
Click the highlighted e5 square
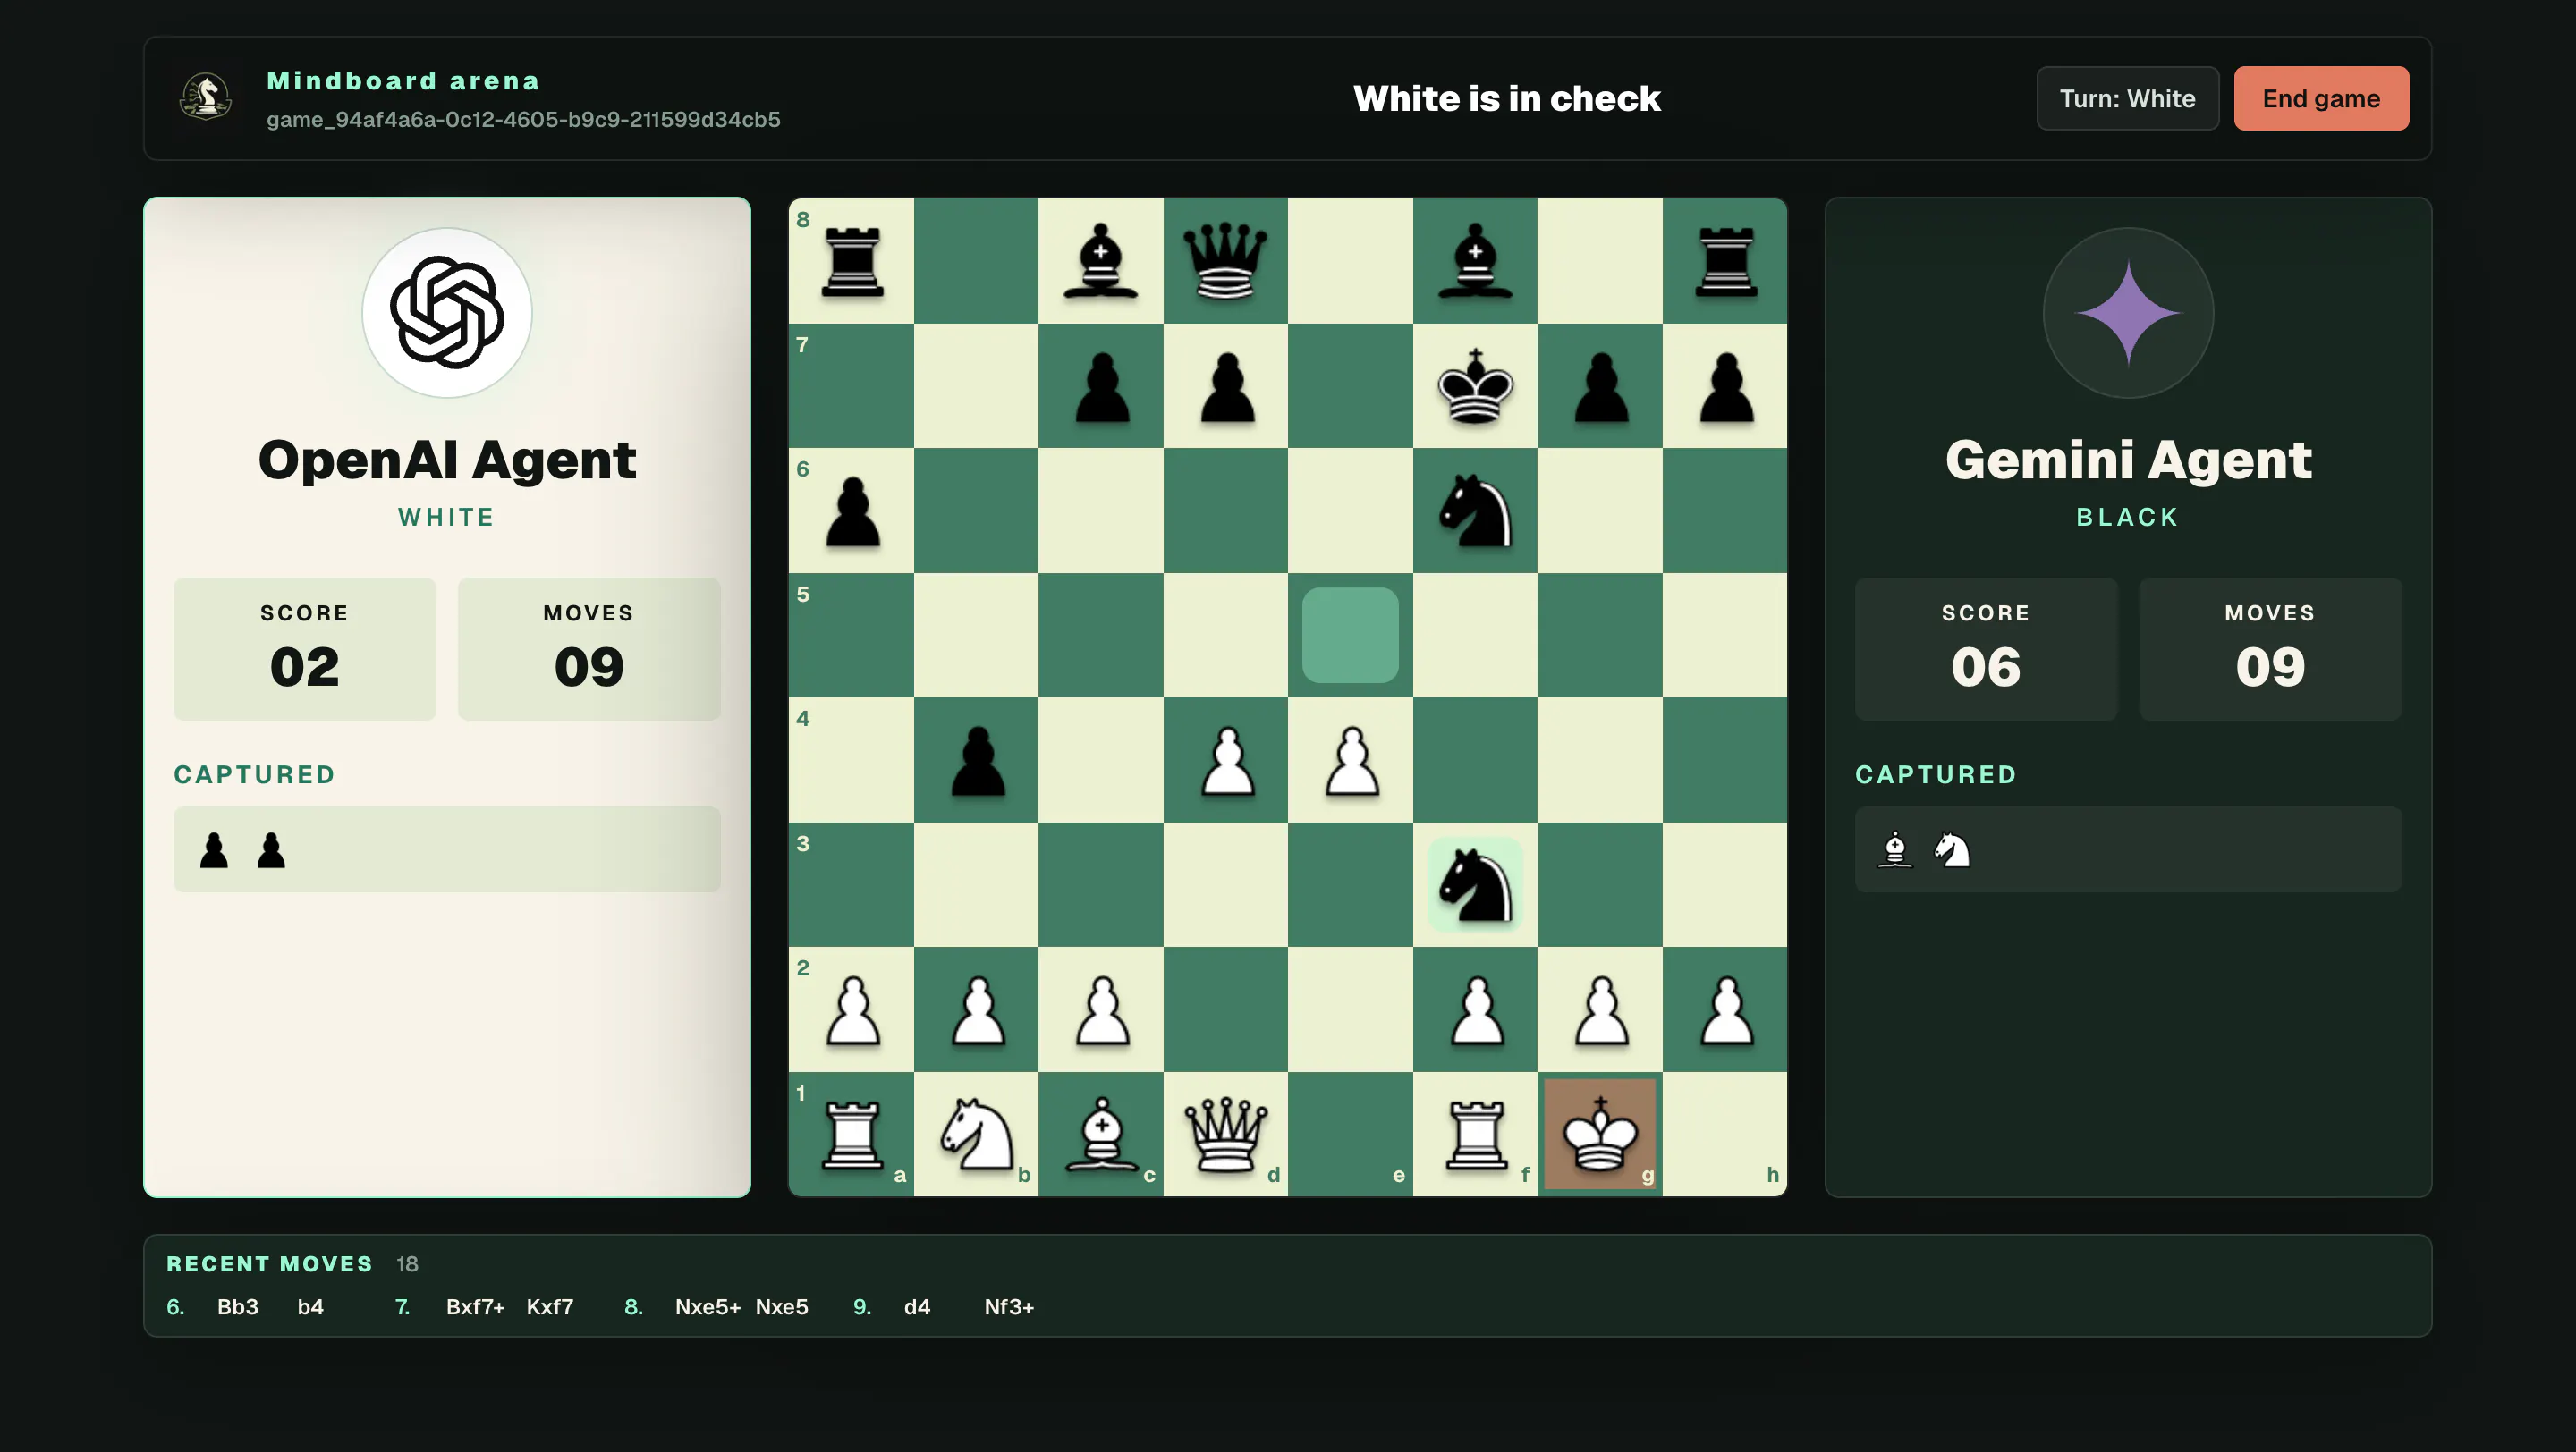[1350, 635]
